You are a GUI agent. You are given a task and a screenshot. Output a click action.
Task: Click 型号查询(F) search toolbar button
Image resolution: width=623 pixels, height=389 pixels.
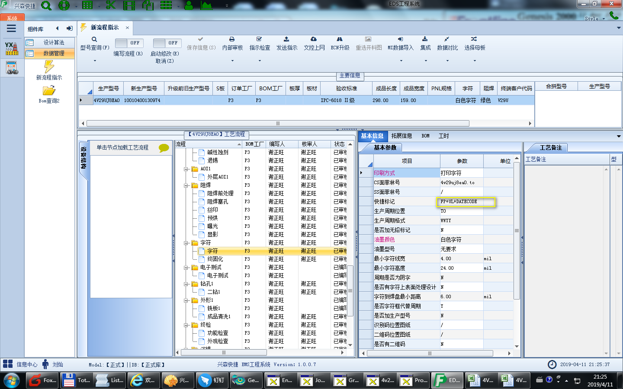[x=94, y=44]
